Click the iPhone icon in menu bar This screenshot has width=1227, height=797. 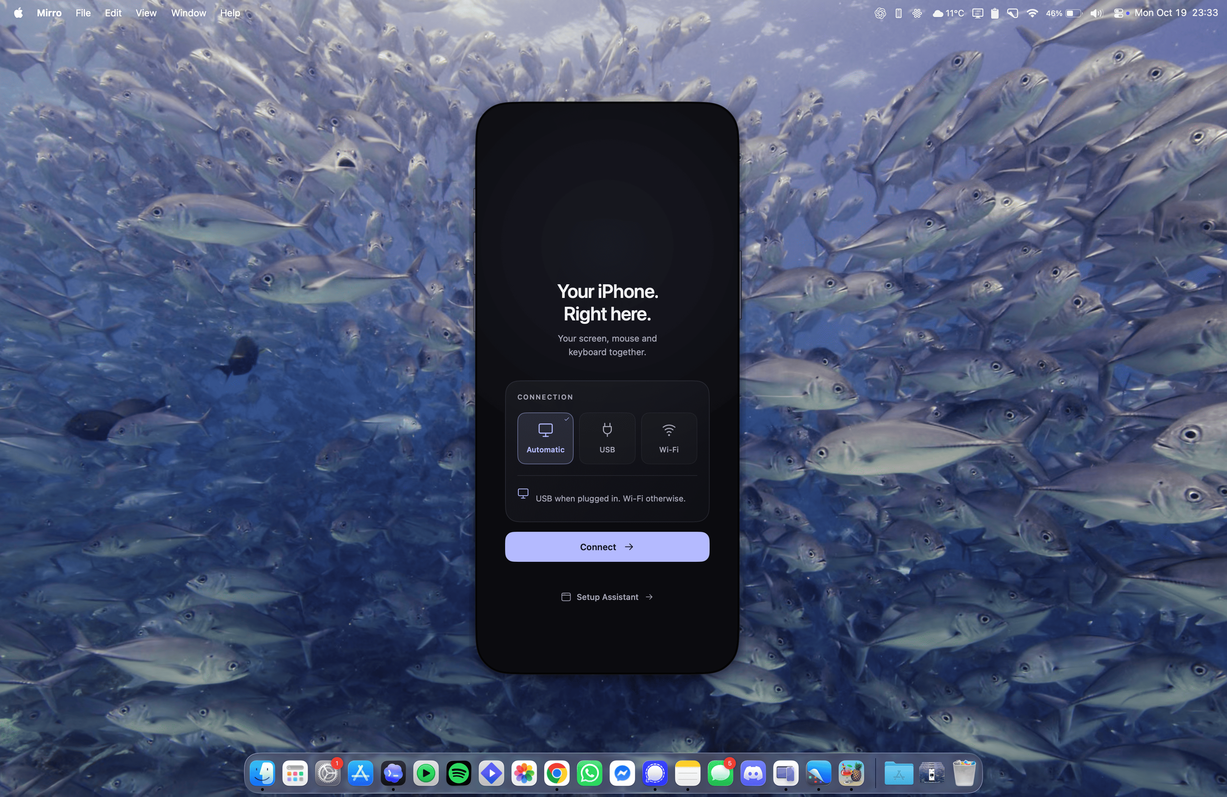coord(898,13)
